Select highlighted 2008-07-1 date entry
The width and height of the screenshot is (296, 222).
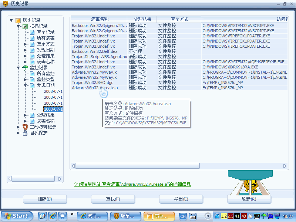click(53, 109)
